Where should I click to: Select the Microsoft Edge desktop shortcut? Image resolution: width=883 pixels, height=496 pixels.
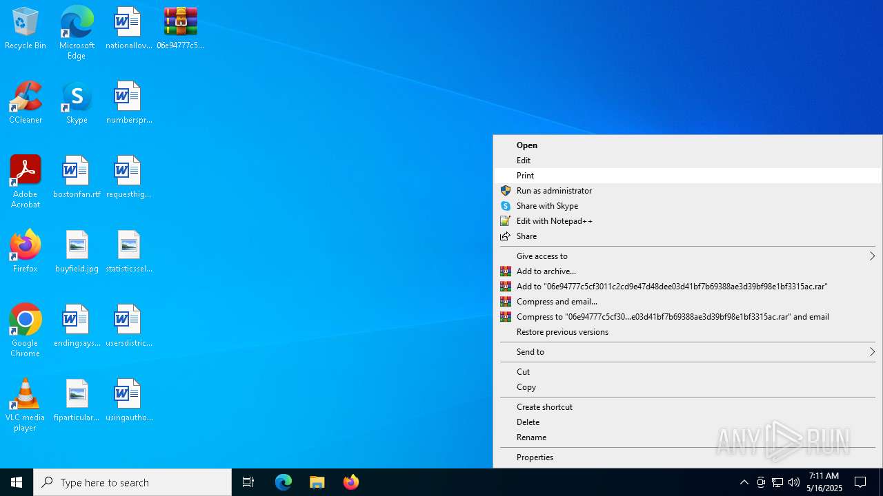[x=77, y=33]
